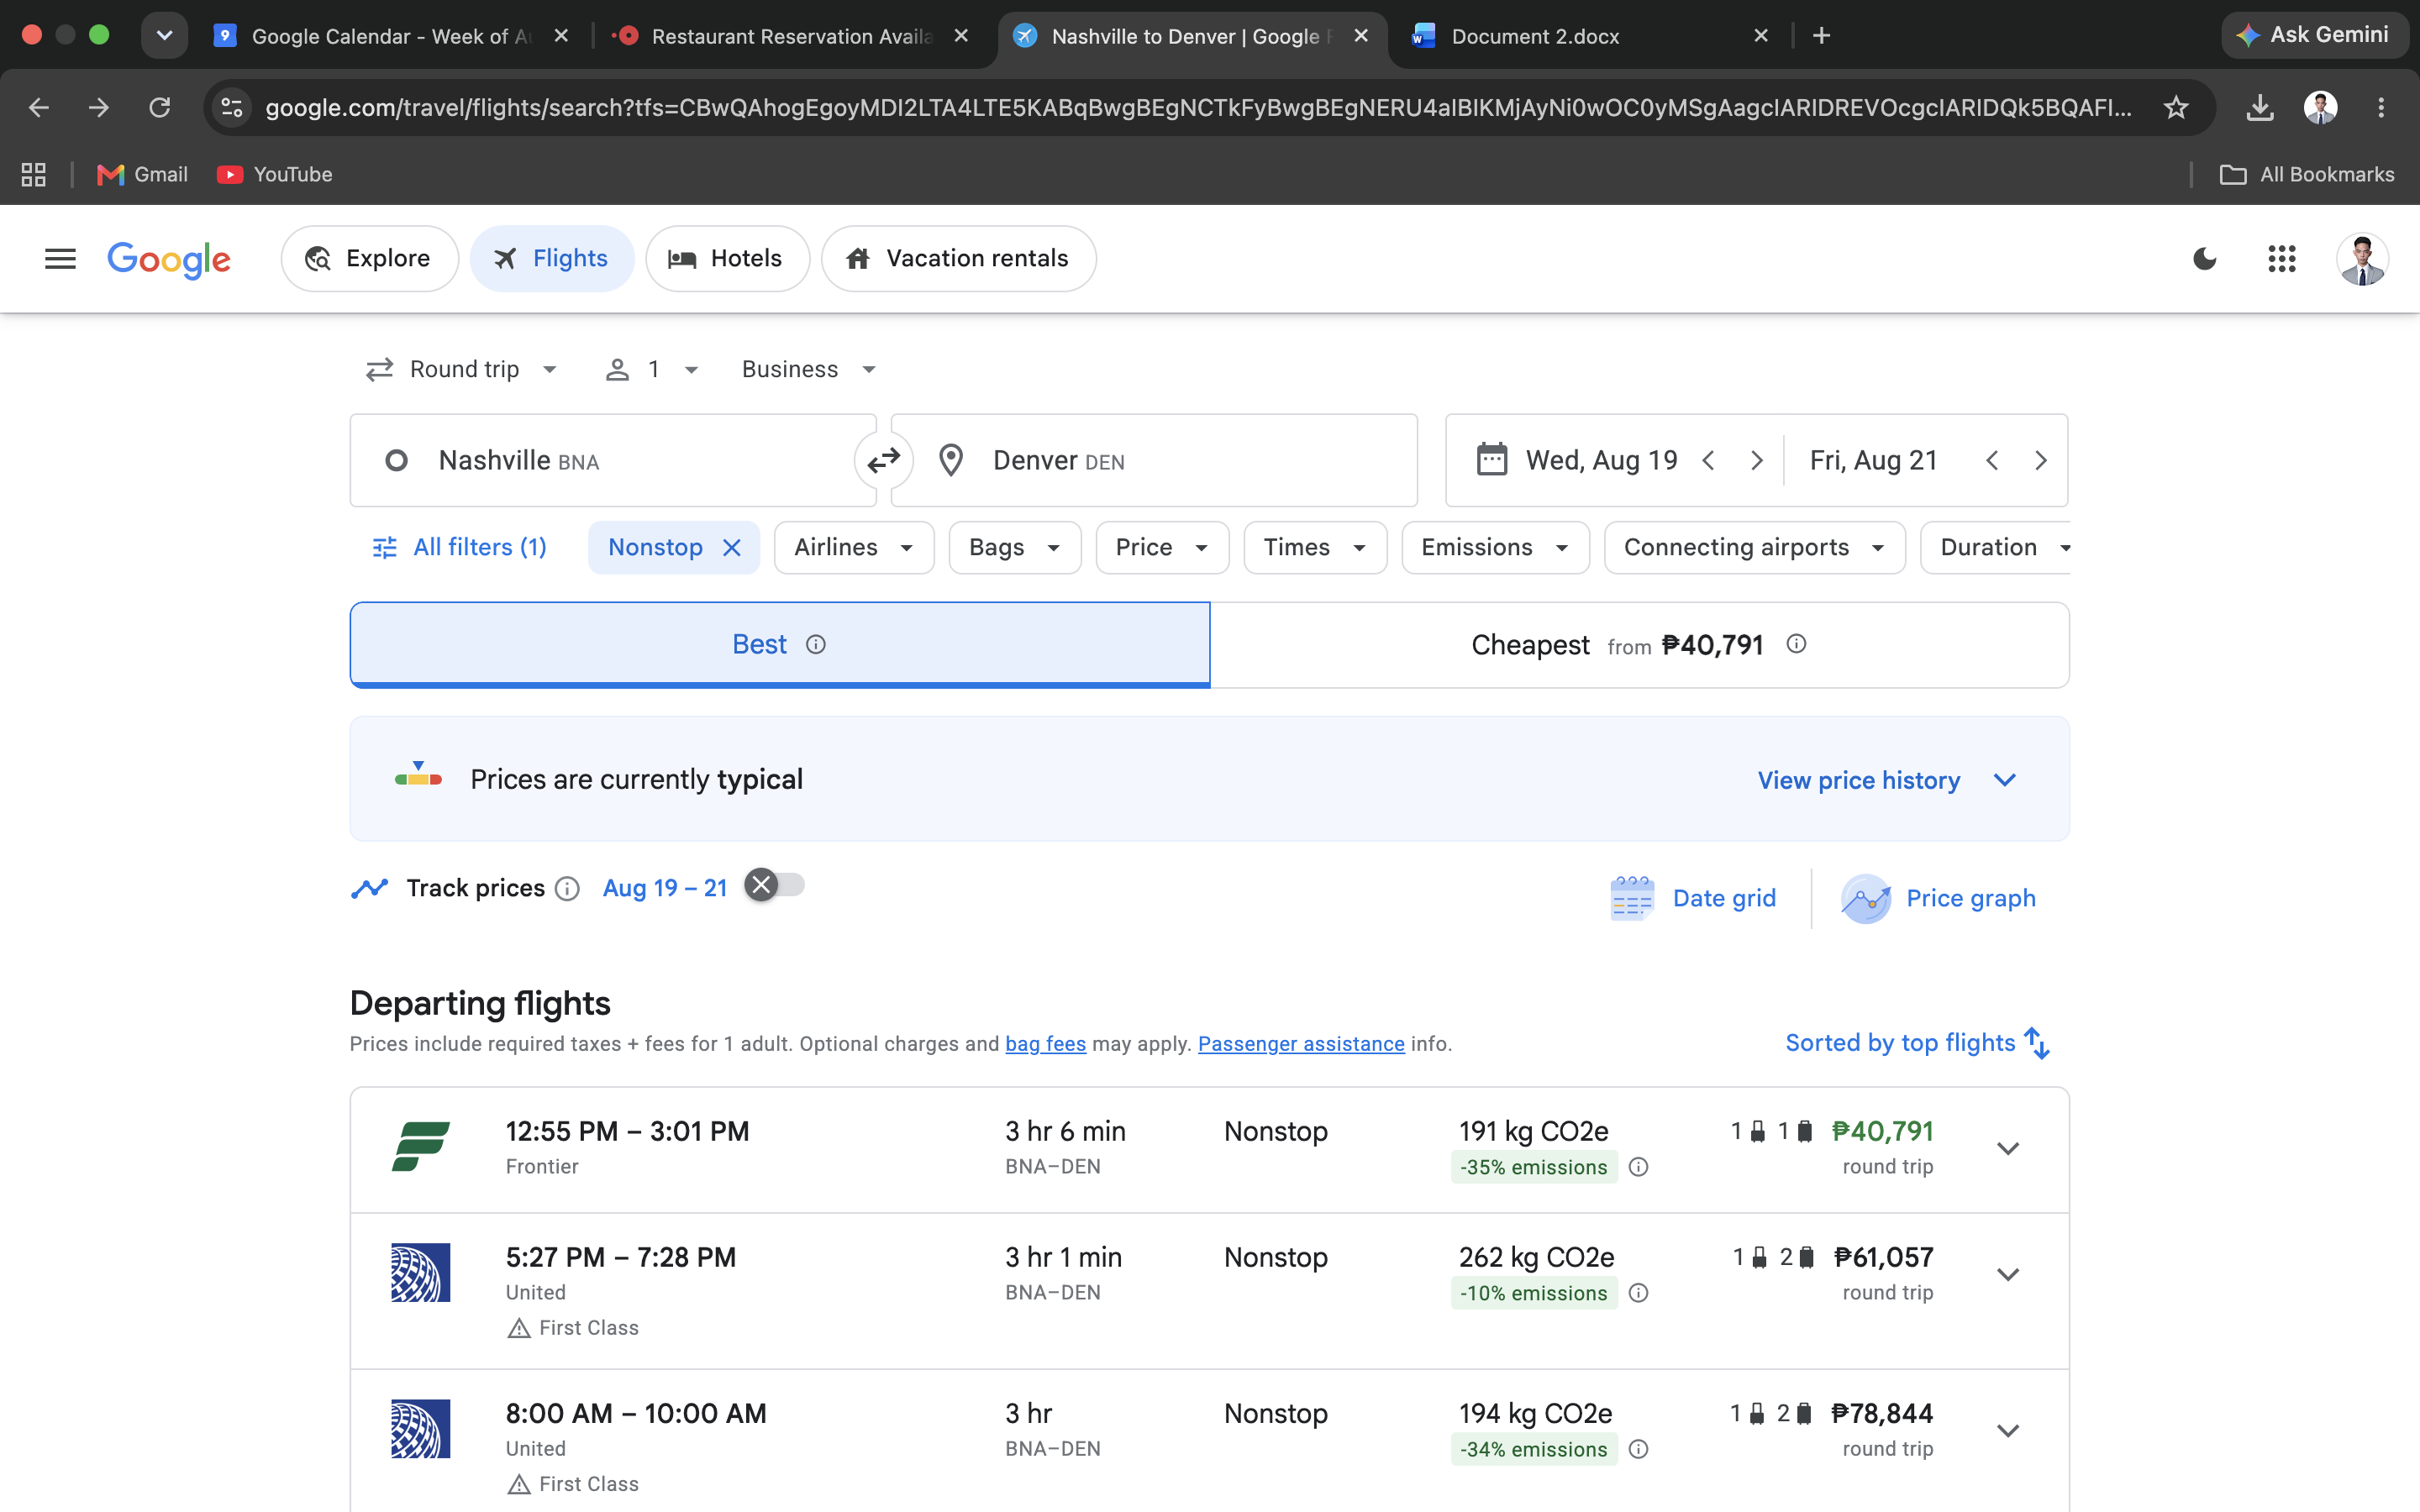
Task: Click the Nashville origin field
Action: (x=613, y=460)
